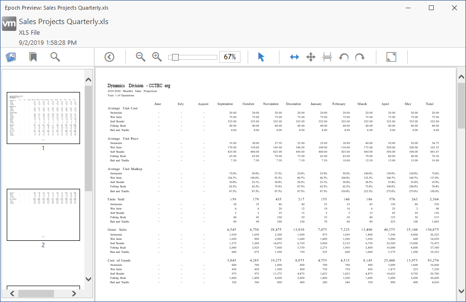
Task: Open the thumbnails panel icon
Action: [11, 57]
